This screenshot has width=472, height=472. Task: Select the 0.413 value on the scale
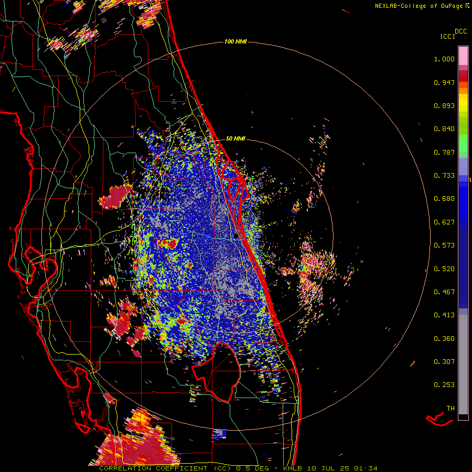pyautogui.click(x=444, y=315)
